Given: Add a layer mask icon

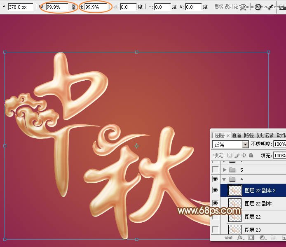Looking at the screenshot, I should (x=251, y=238).
